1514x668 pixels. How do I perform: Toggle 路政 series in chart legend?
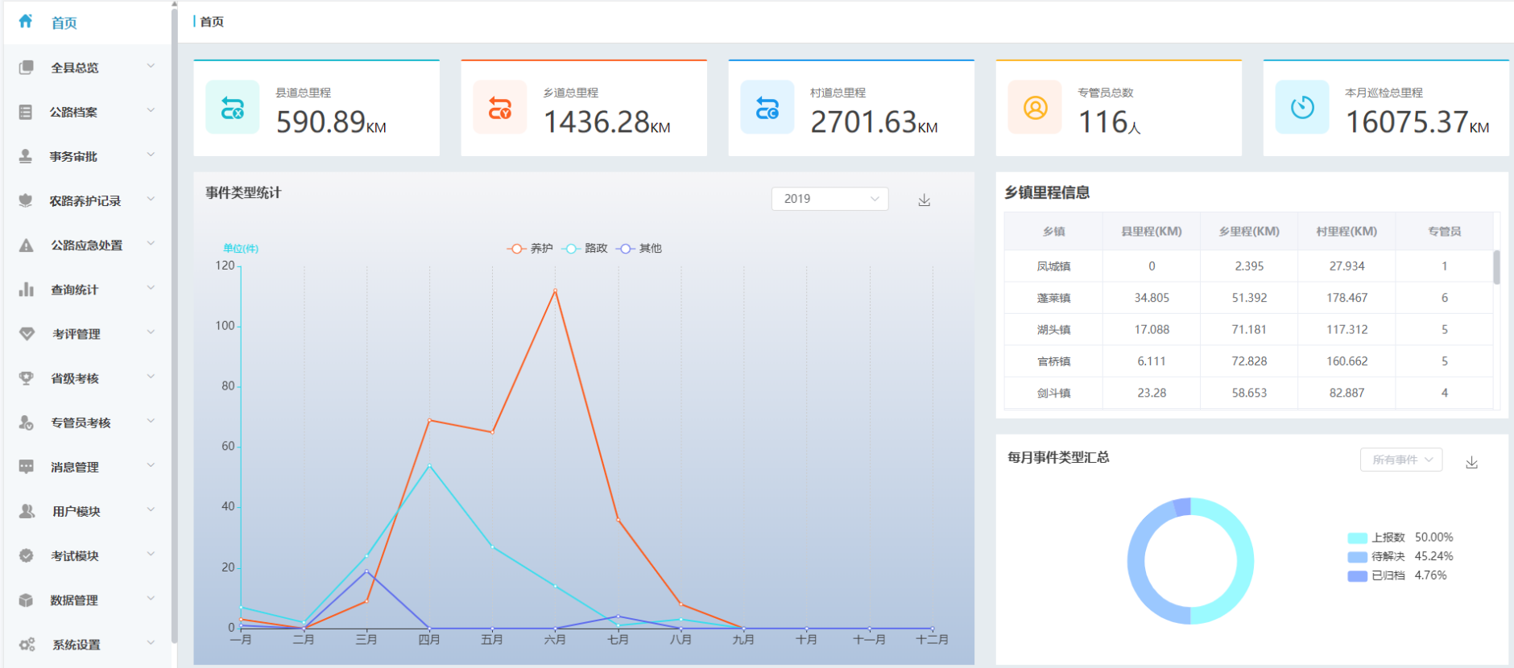(585, 249)
